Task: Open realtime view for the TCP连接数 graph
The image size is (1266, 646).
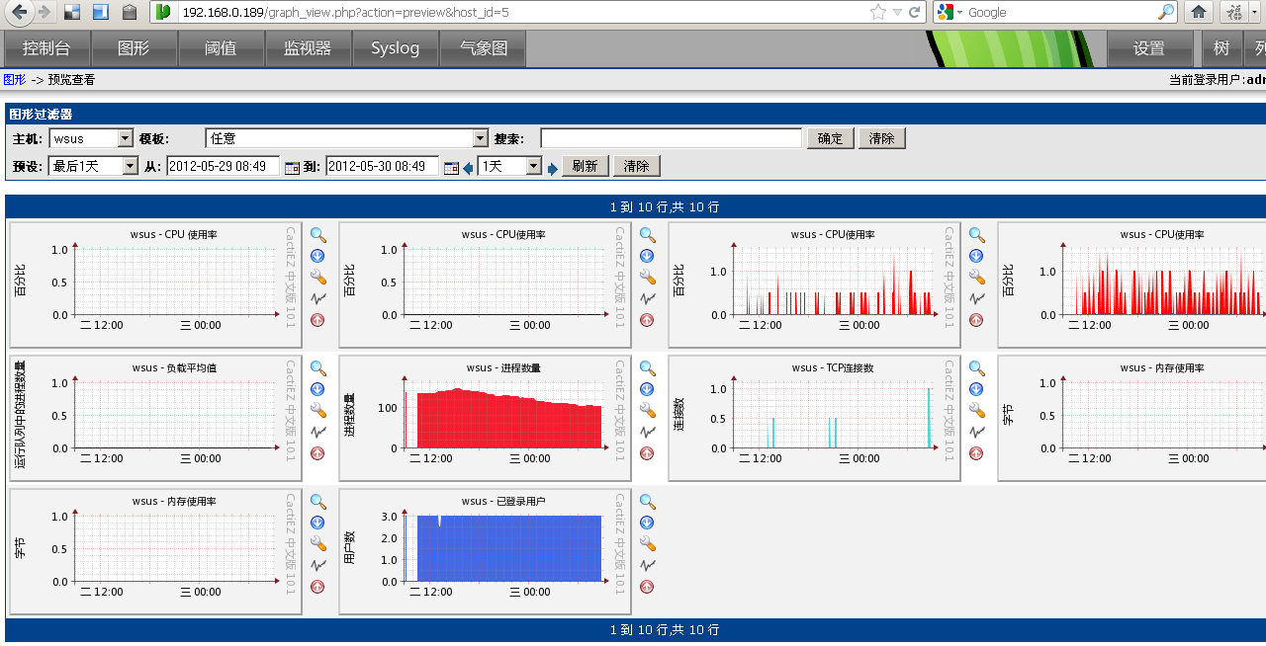Action: tap(976, 432)
